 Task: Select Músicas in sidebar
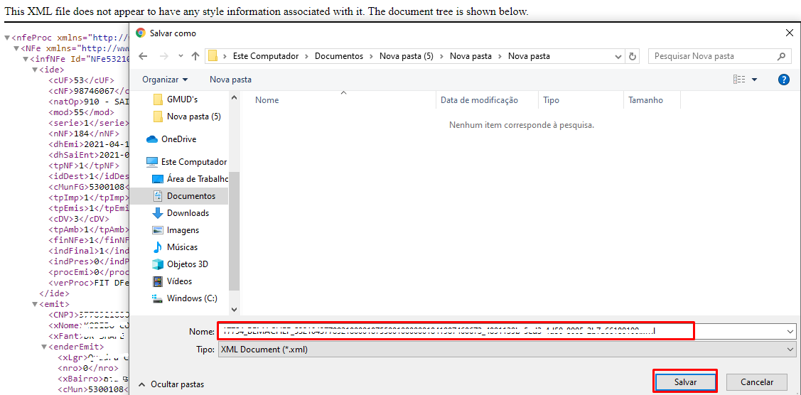176,247
